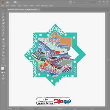This screenshot has width=110, height=110.
Task: Open the File menu
Action: (x=3, y=6)
